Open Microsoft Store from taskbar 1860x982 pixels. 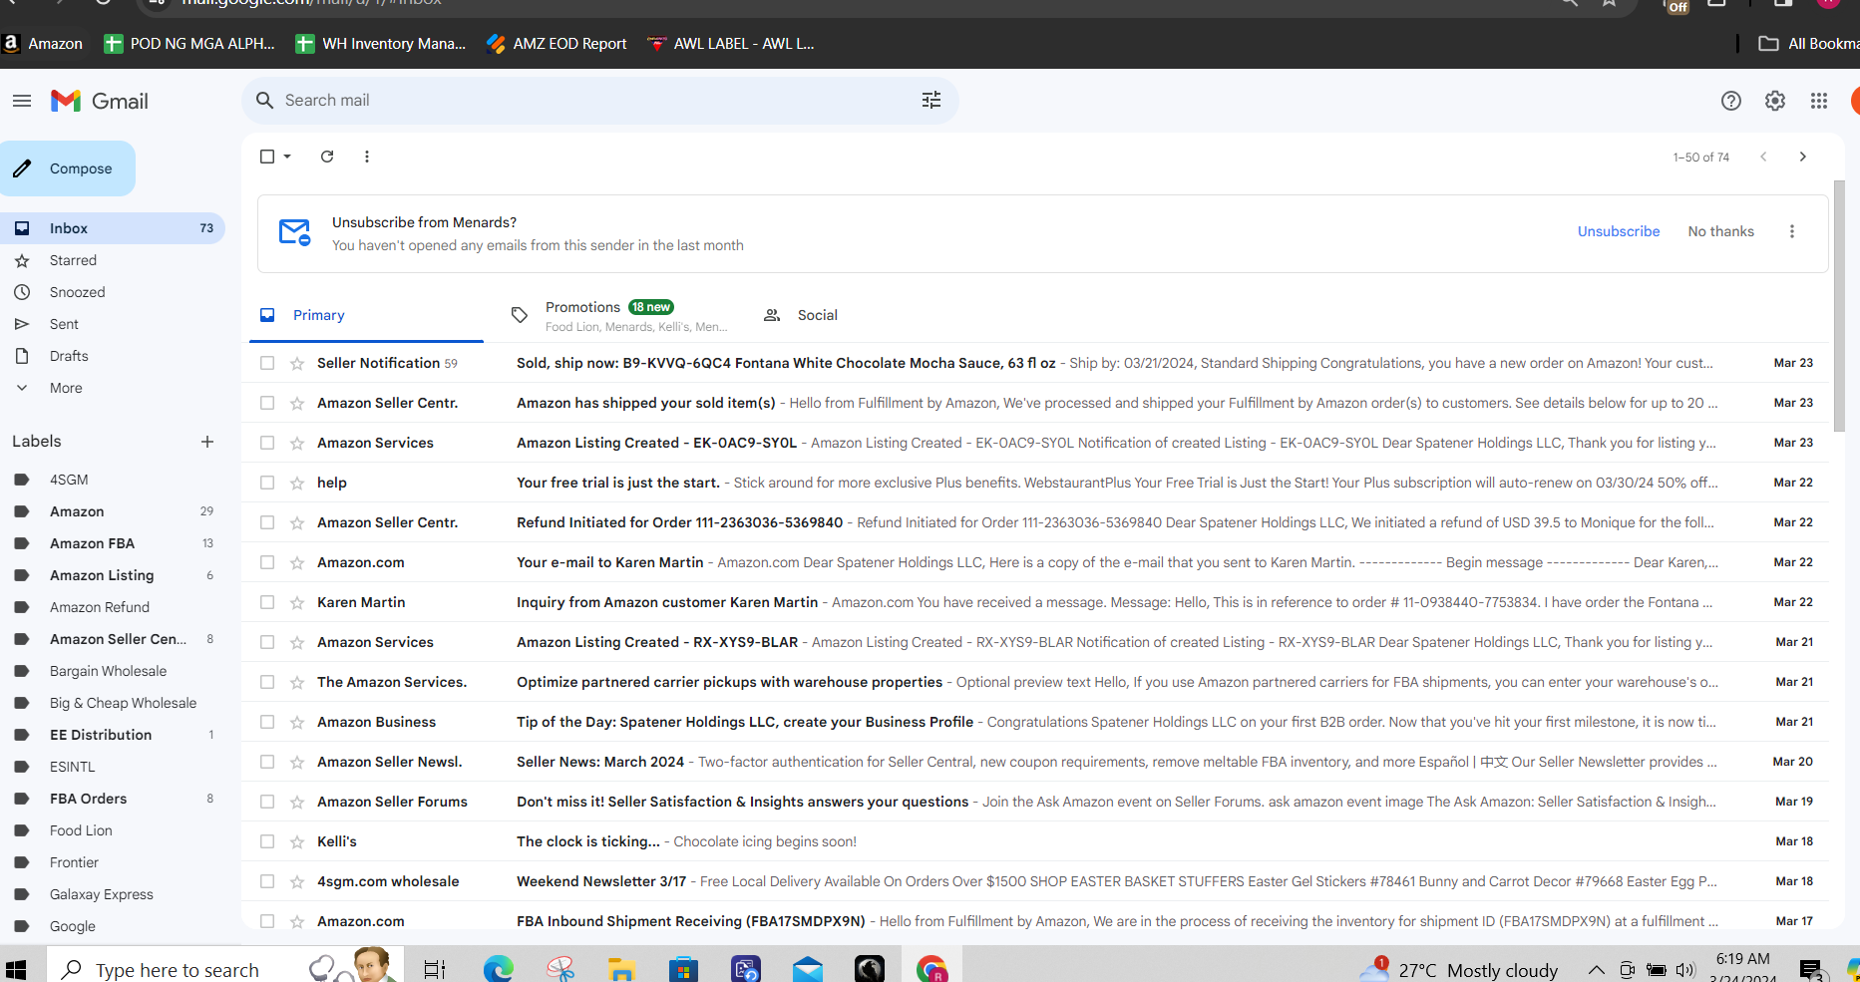[x=684, y=969]
